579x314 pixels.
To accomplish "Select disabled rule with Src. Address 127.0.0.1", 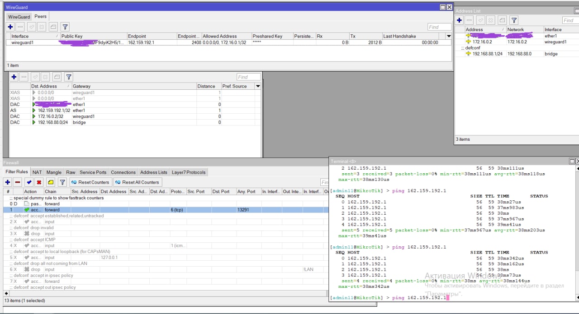I will click(x=166, y=258).
